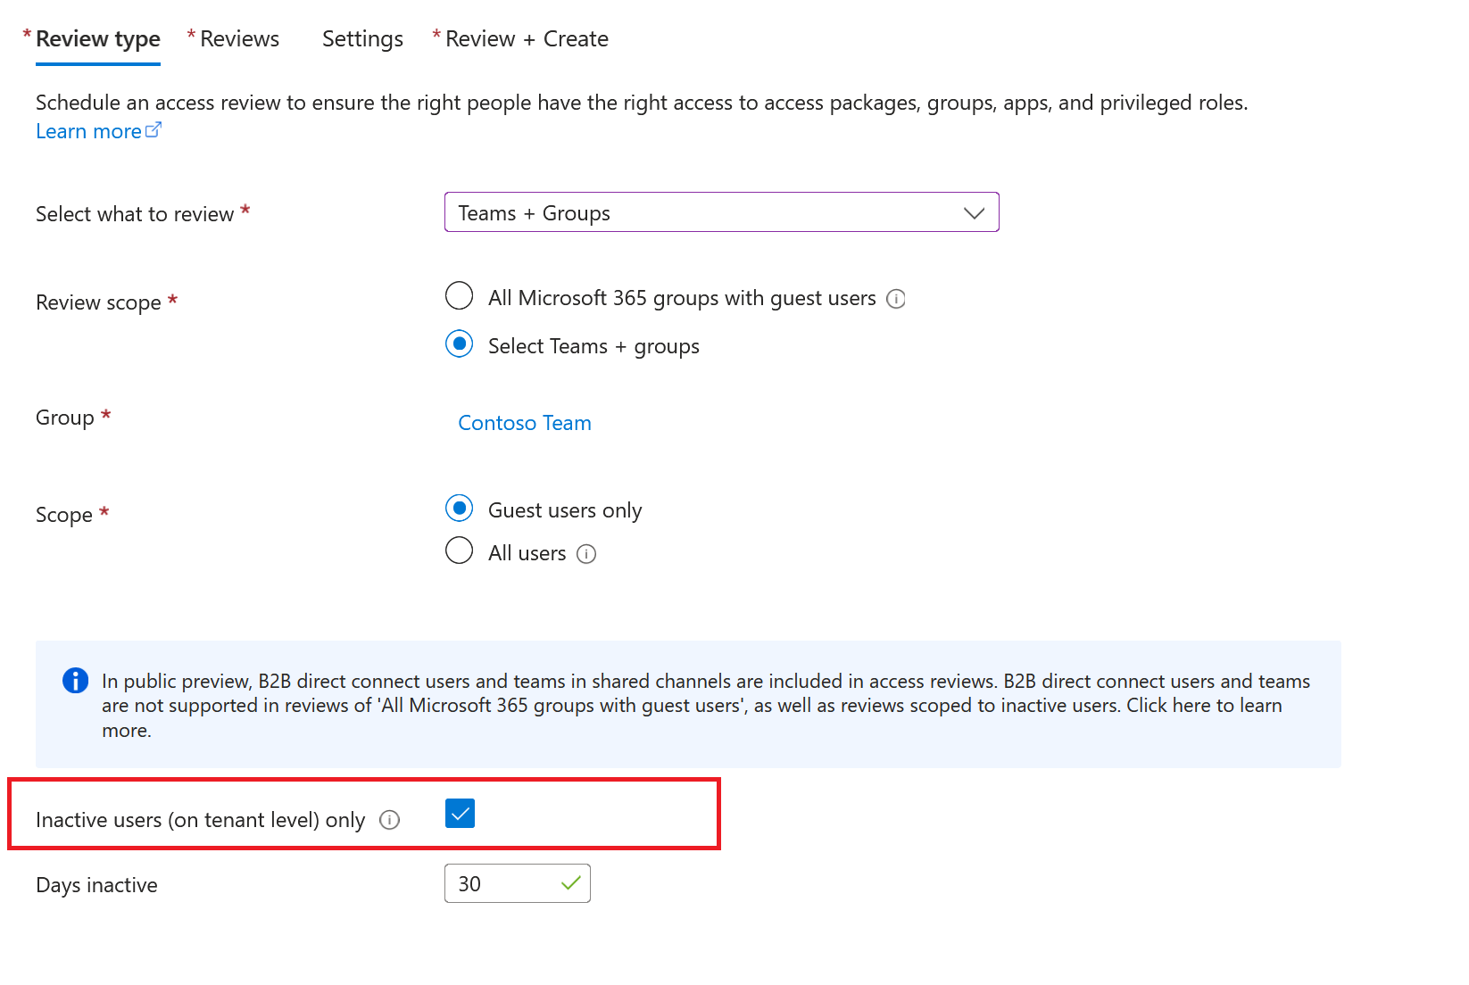This screenshot has height=985, width=1469.
Task: Select All Microsoft 365 groups radio button
Action: coord(460,295)
